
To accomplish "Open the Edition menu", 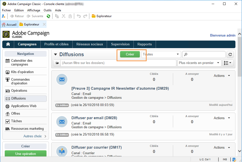I will (19, 10).
